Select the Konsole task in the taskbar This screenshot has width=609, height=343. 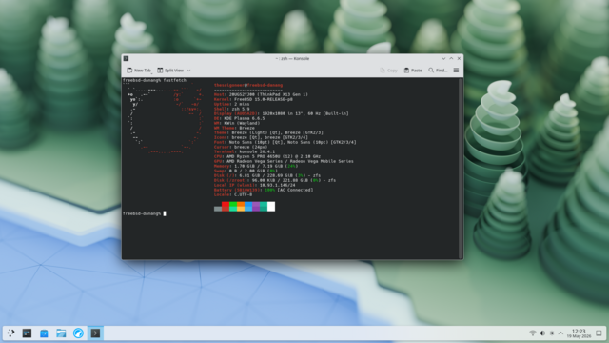pos(95,333)
